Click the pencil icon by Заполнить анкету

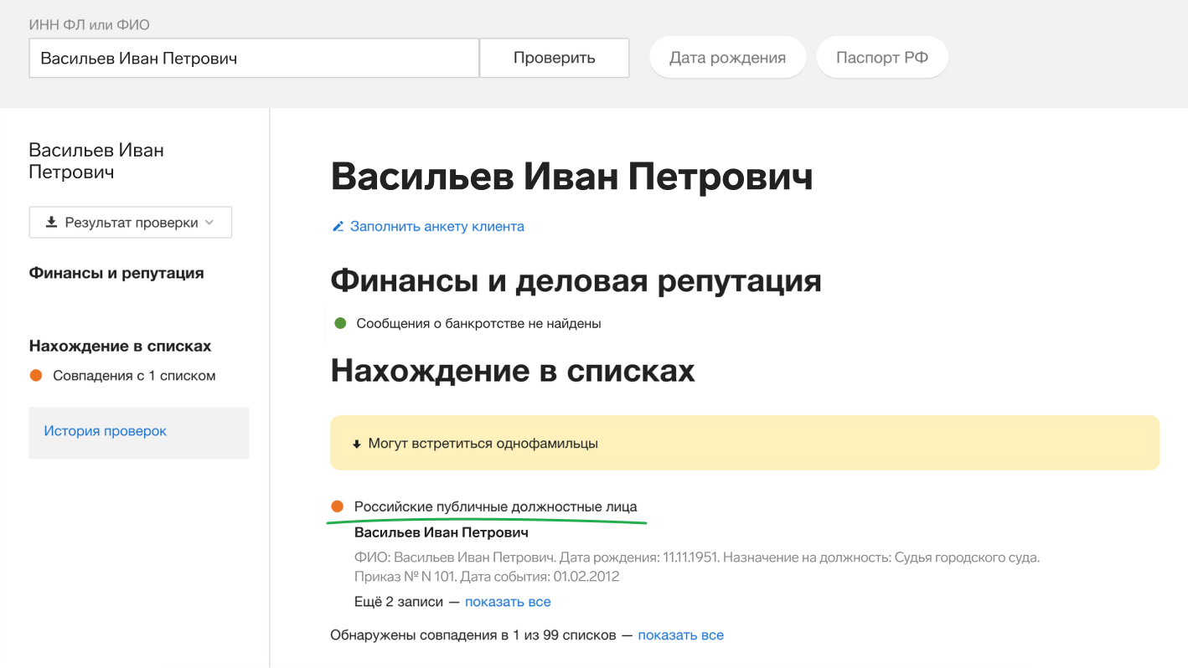click(x=338, y=226)
